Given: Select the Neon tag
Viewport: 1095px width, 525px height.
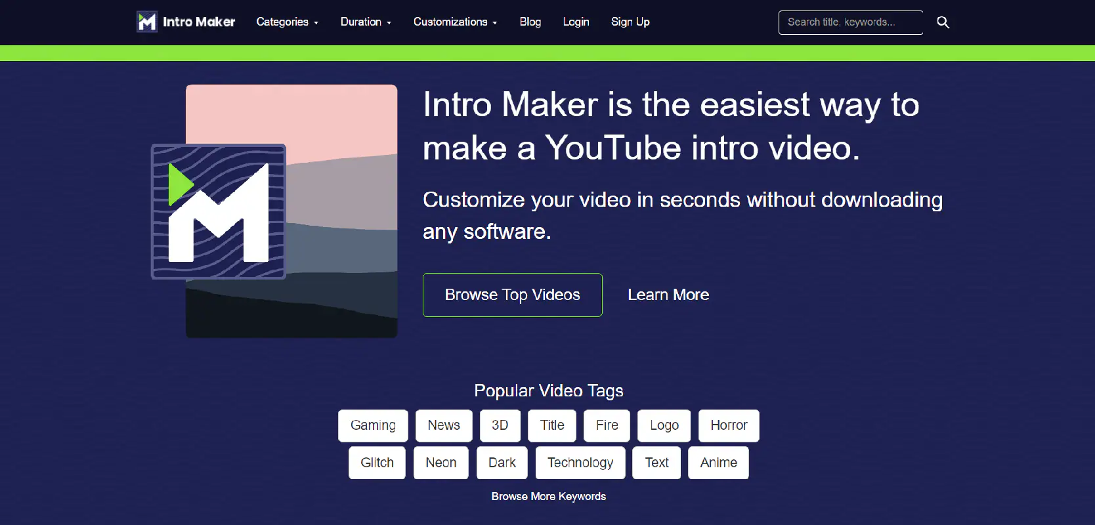Looking at the screenshot, I should click(441, 463).
